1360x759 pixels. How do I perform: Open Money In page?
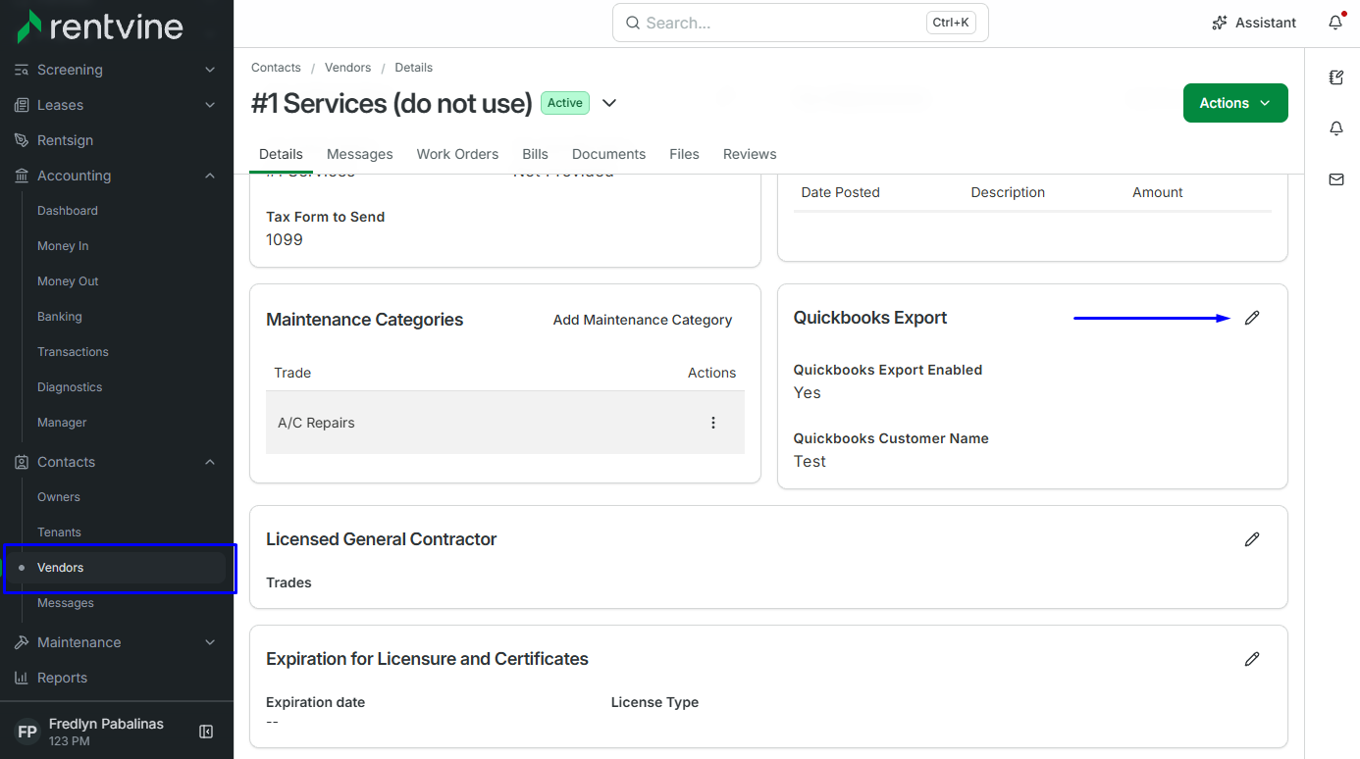tap(63, 246)
